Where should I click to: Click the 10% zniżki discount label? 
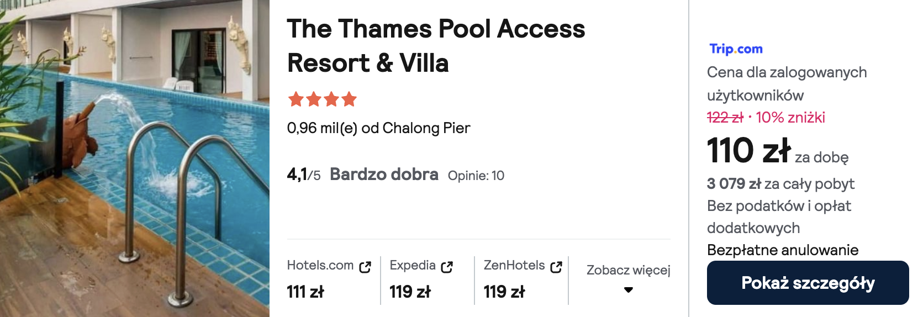coord(790,118)
